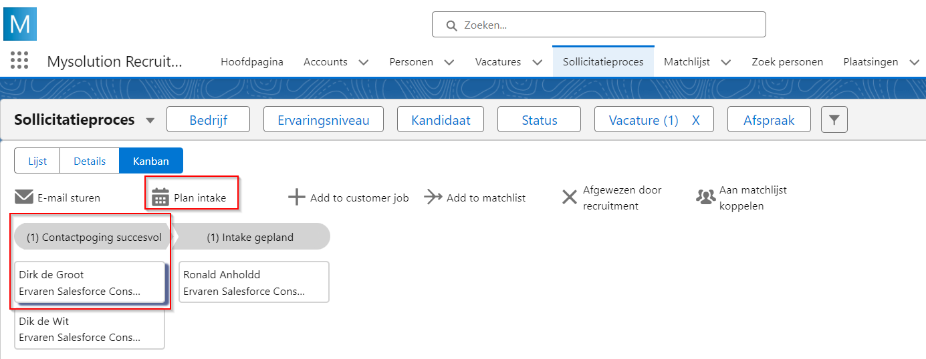Click the Mysolution M logo
This screenshot has height=359, width=926.
click(x=20, y=25)
